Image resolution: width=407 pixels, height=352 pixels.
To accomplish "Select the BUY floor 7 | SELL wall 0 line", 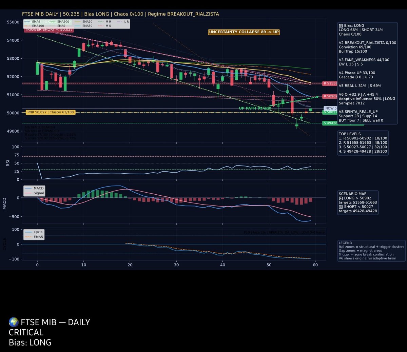I will click(x=361, y=120).
